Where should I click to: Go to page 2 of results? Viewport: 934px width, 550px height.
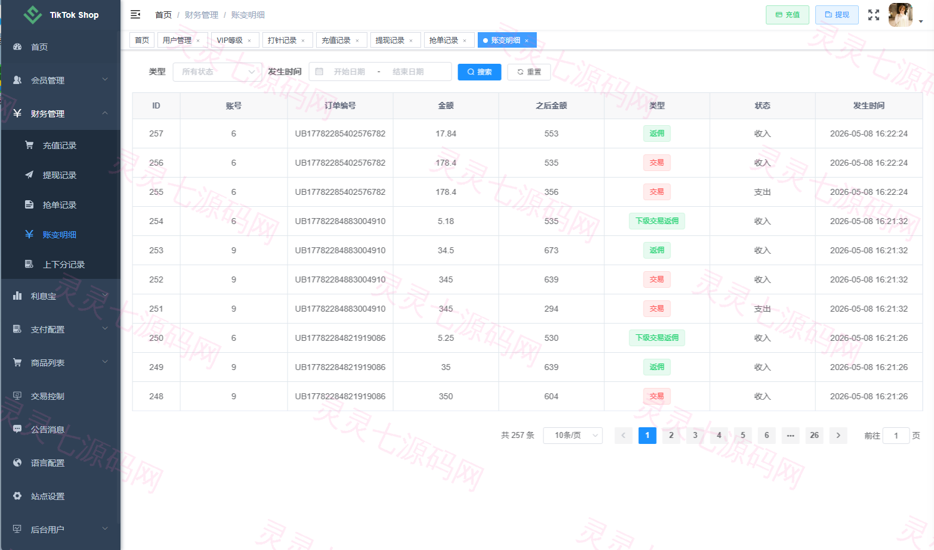pos(672,436)
